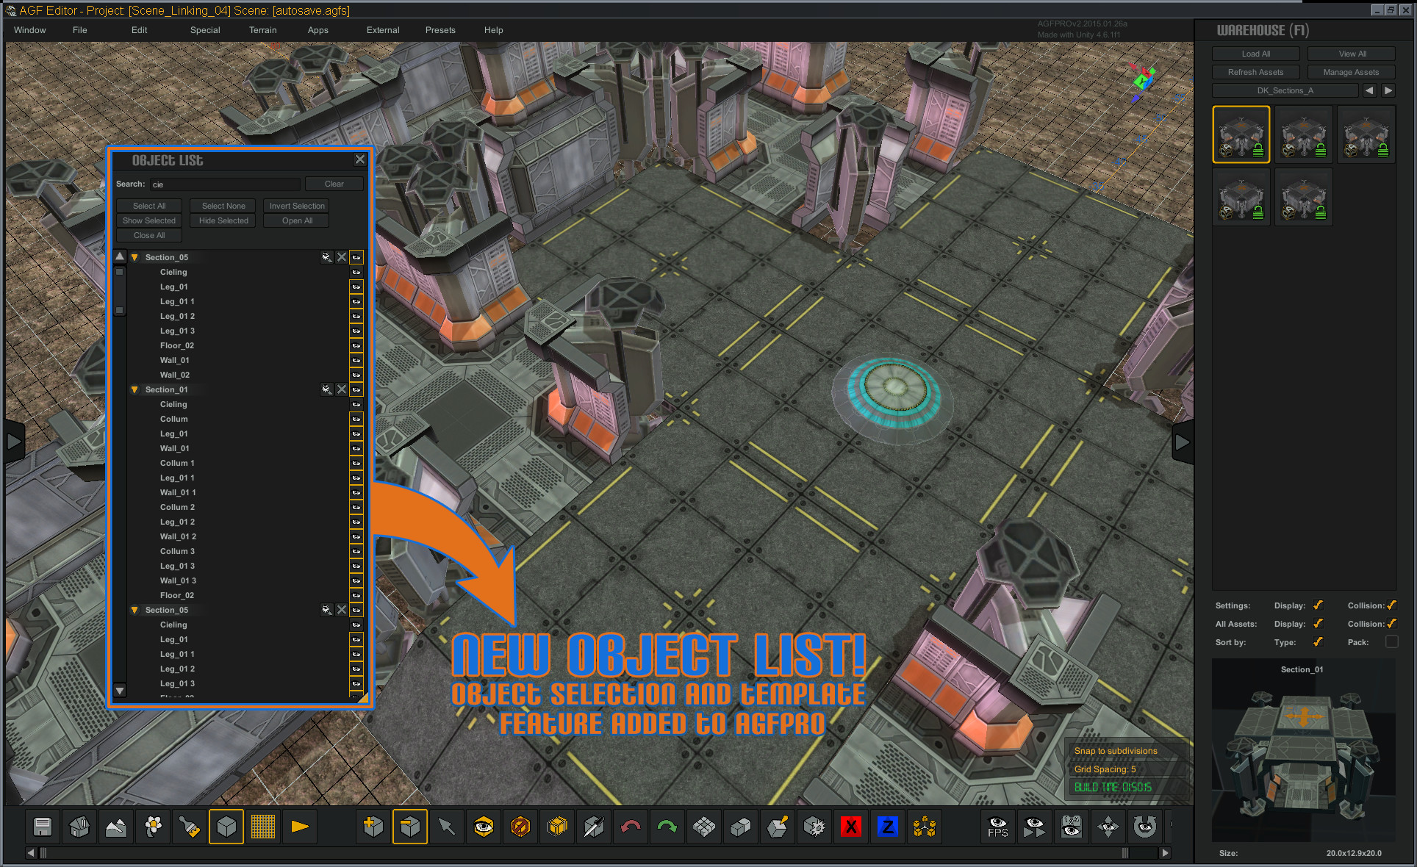
Task: Select the vegetation flower placement tool
Action: [x=152, y=827]
